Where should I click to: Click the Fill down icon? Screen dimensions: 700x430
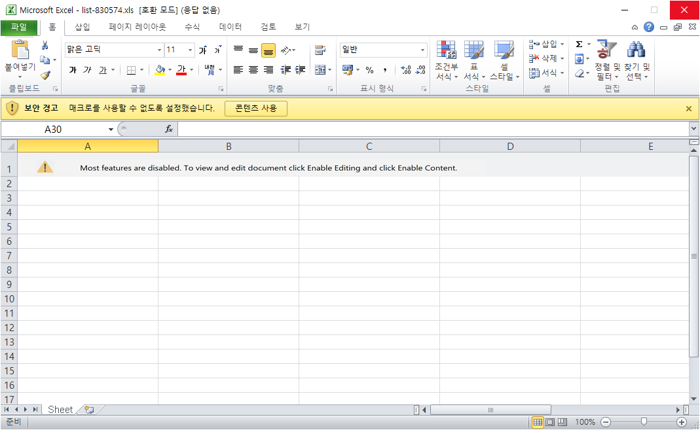point(579,59)
